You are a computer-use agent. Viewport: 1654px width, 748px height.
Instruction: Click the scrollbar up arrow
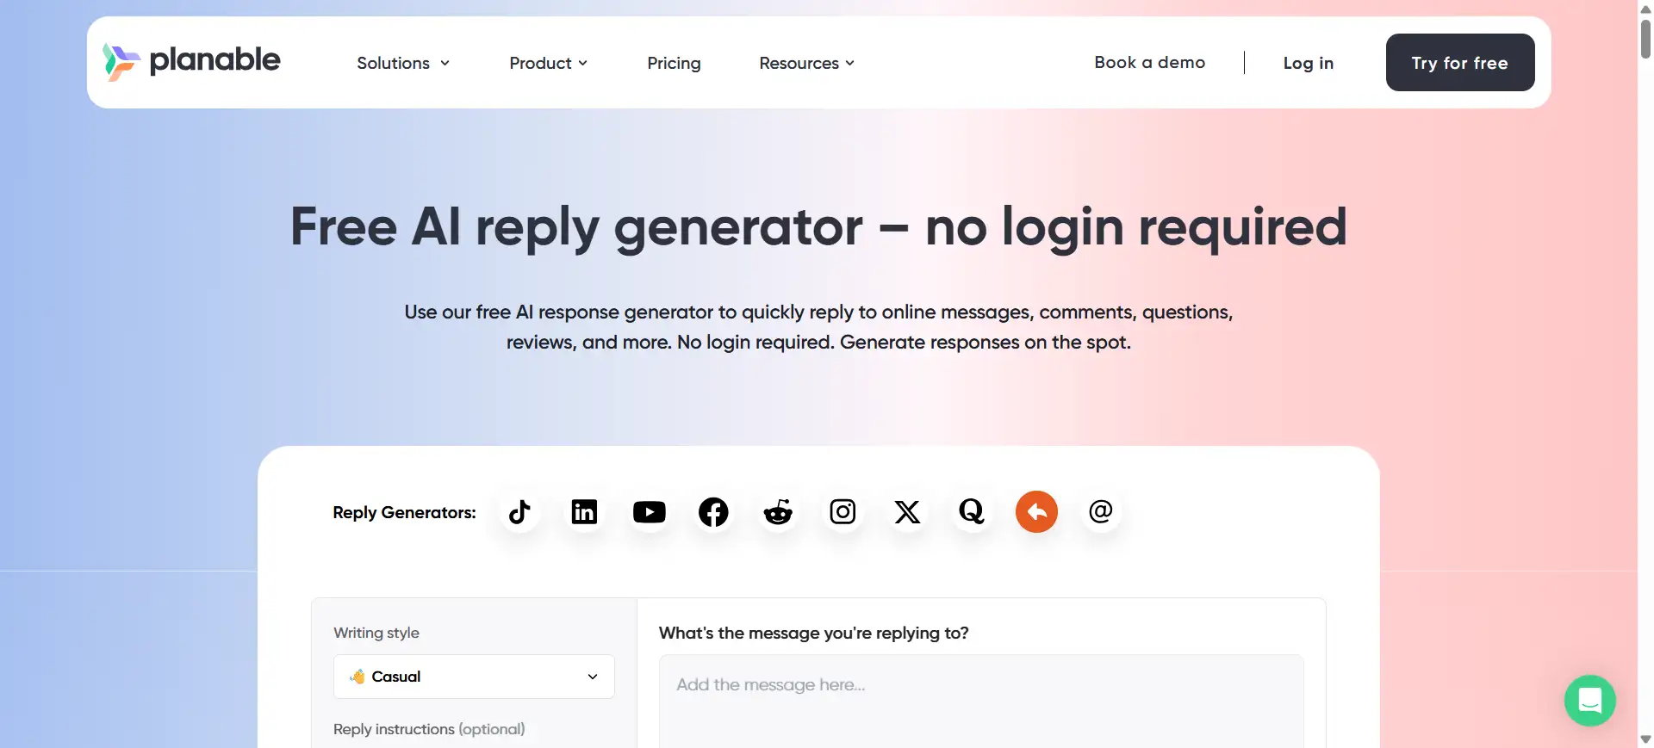tap(1645, 9)
